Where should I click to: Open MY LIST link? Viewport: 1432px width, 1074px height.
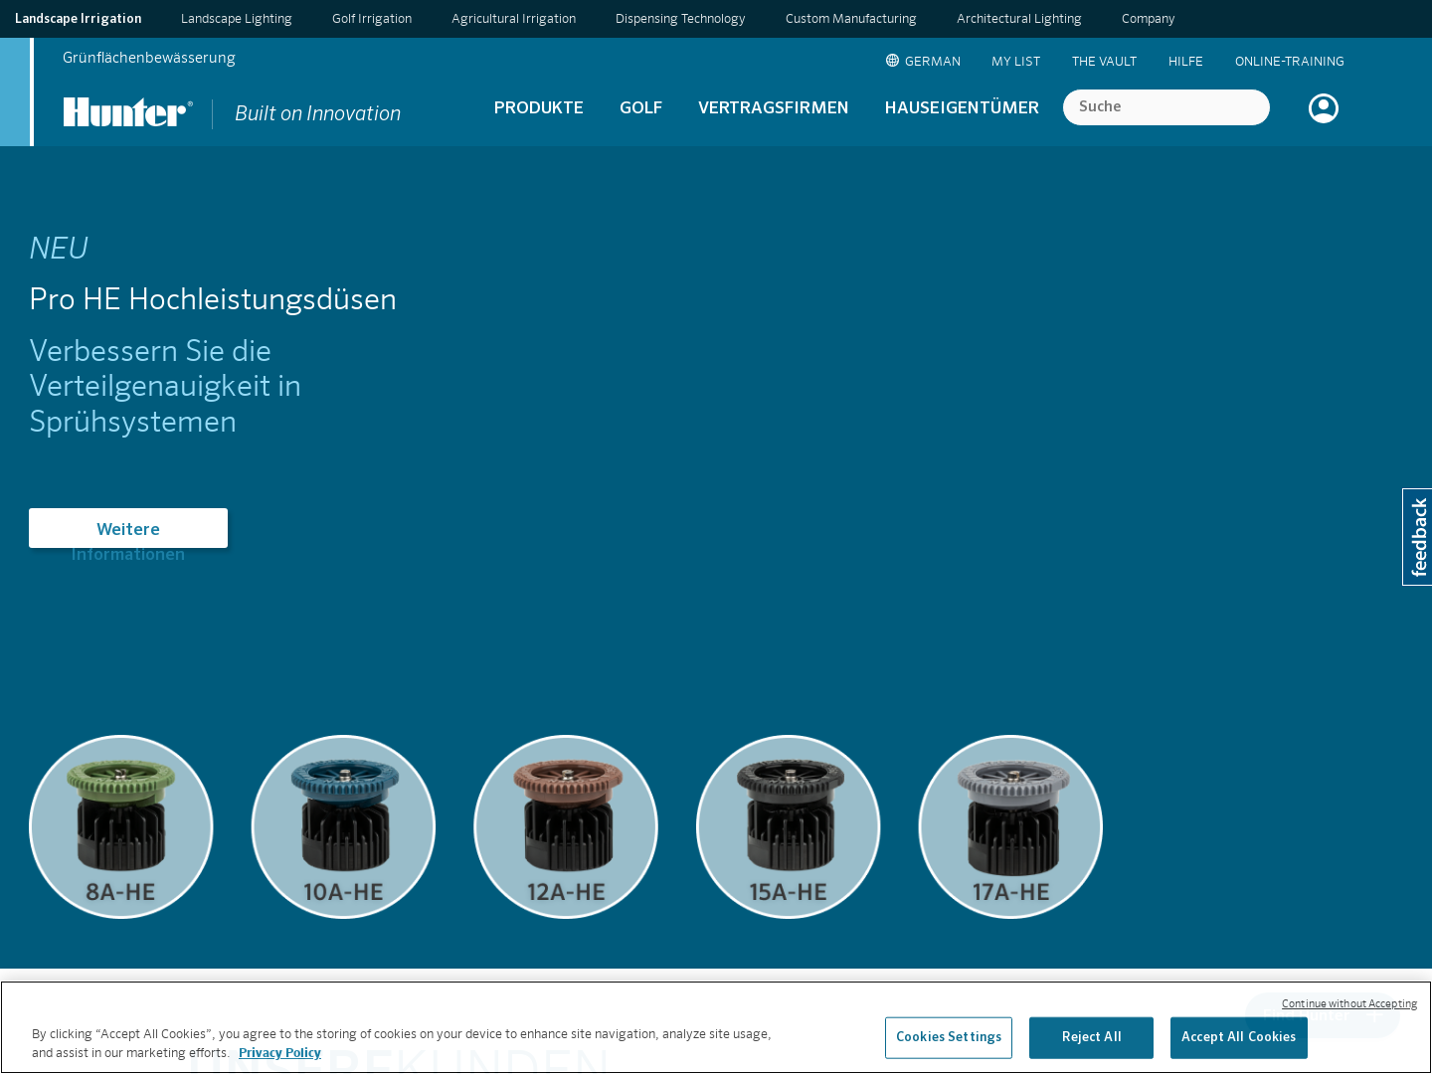(1016, 62)
